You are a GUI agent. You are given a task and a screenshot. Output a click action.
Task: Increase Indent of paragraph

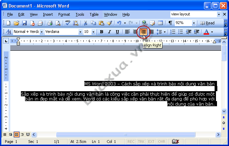[x=196, y=32]
